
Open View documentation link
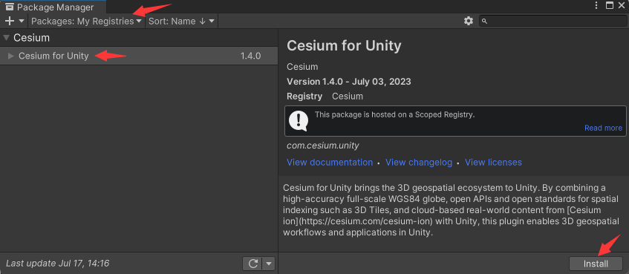click(x=330, y=162)
